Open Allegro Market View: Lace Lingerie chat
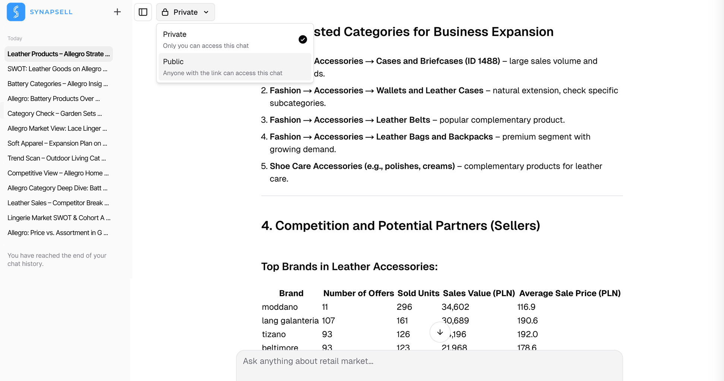This screenshot has height=381, width=724. 57,128
